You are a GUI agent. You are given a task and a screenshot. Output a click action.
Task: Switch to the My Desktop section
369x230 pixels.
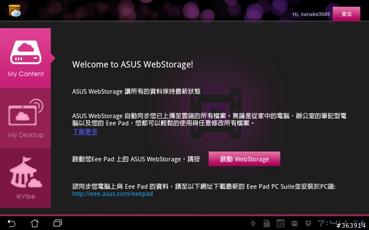click(25, 118)
